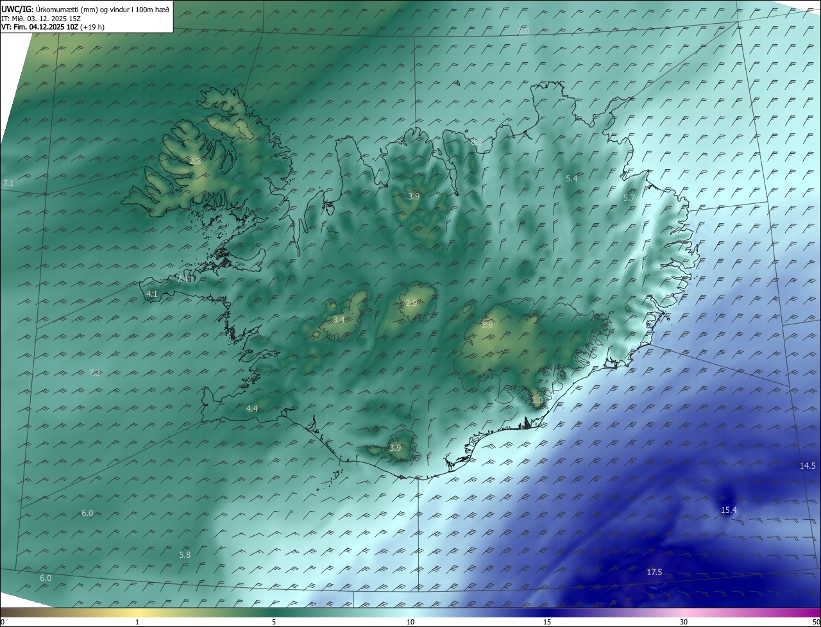The width and height of the screenshot is (821, 627).
Task: Click the 5.7 value label
Action: pos(629,198)
